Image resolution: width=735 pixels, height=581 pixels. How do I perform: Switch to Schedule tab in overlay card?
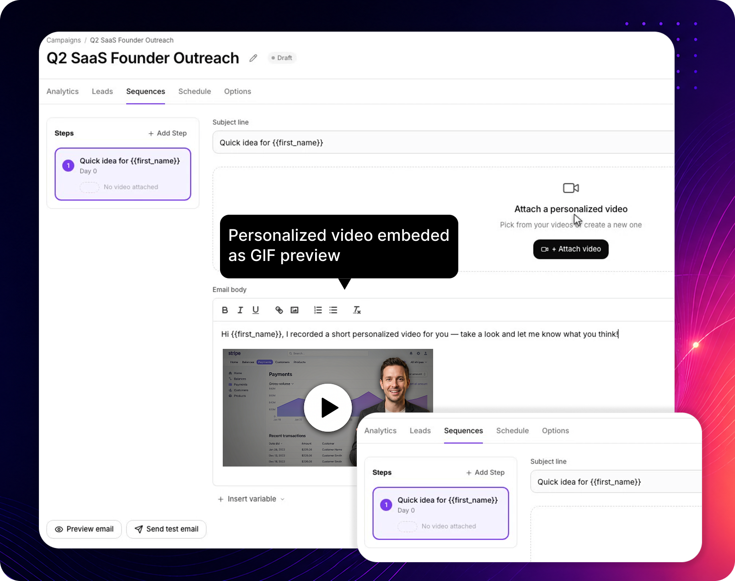[512, 431]
